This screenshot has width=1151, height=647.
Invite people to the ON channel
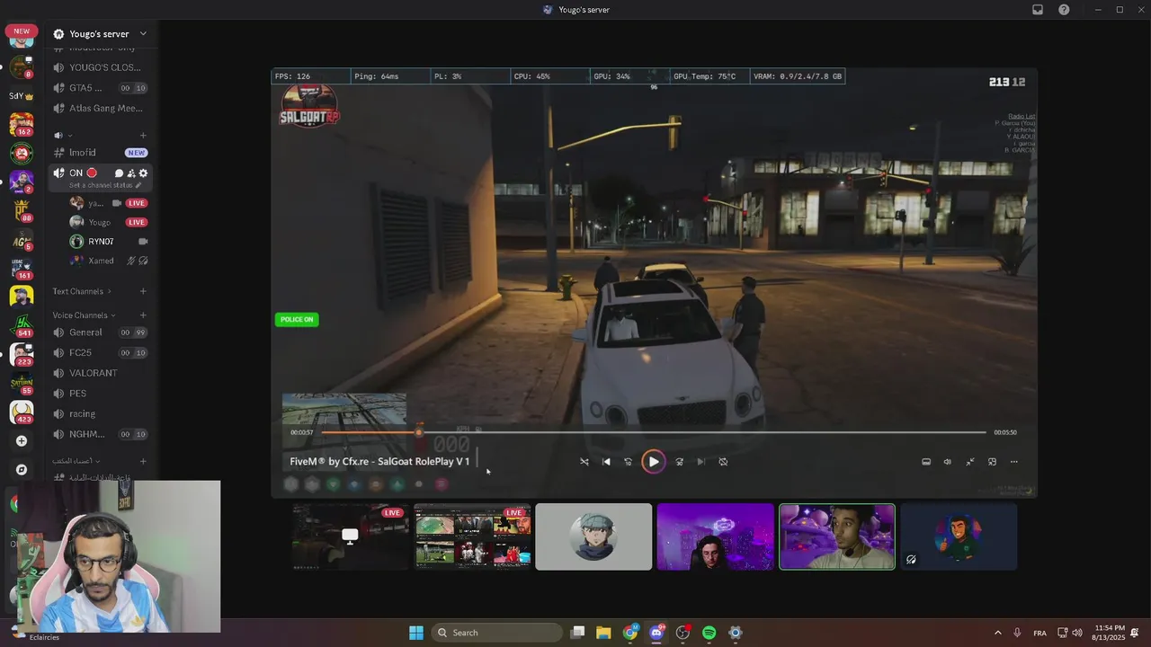131,173
